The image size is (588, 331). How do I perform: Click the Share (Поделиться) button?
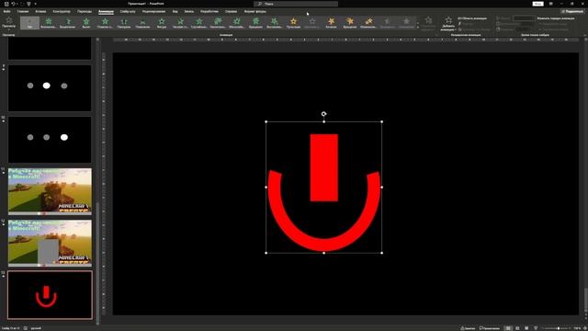click(572, 12)
